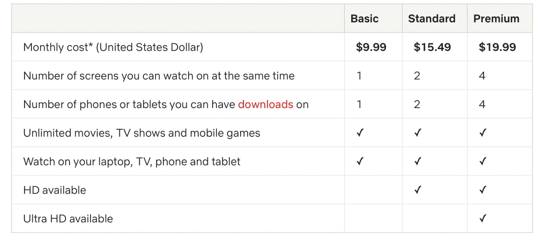543x251 pixels.
Task: Select the Standard plan column header
Action: click(432, 19)
